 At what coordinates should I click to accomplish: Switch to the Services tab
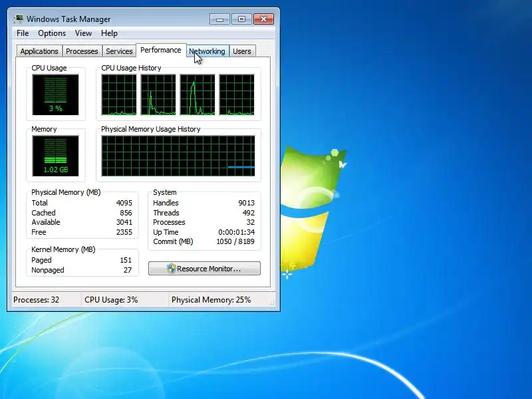(x=119, y=51)
